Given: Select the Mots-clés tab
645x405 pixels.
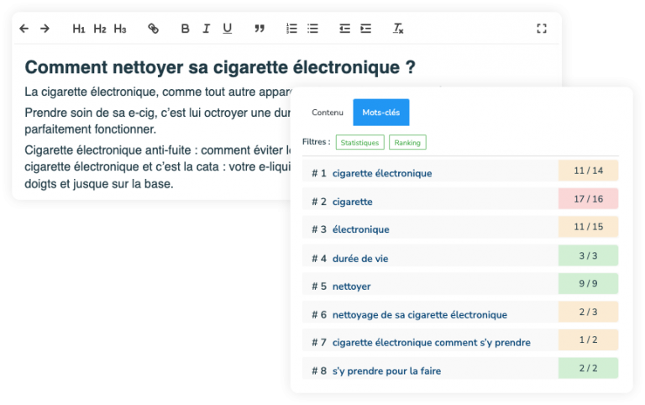Looking at the screenshot, I should pos(381,113).
